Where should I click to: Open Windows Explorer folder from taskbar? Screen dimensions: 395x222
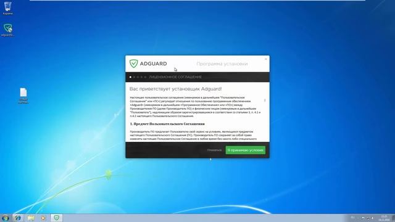pyautogui.click(x=31, y=218)
